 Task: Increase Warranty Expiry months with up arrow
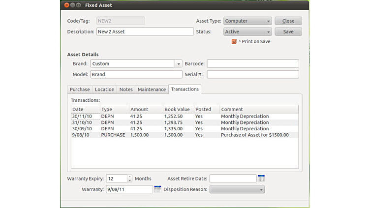click(x=130, y=177)
